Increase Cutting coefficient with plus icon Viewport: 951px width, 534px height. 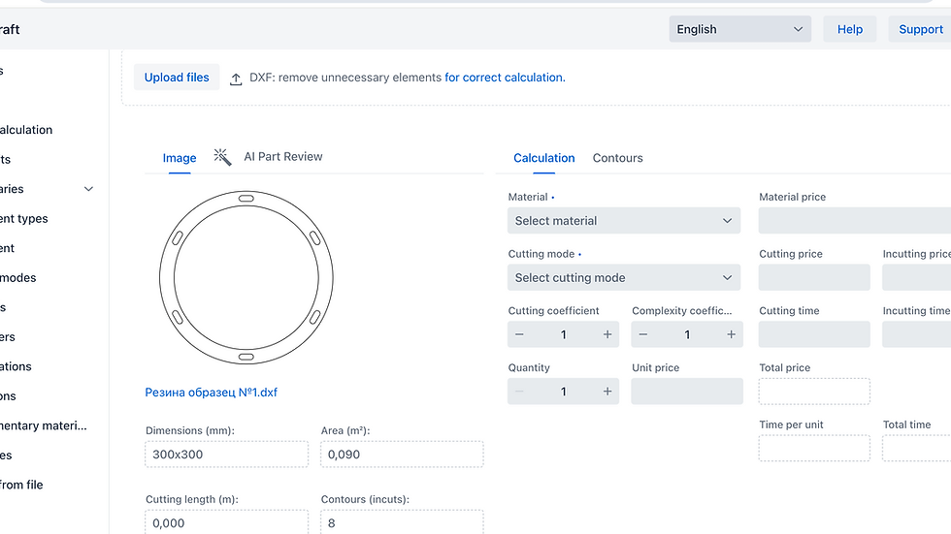[x=607, y=334]
